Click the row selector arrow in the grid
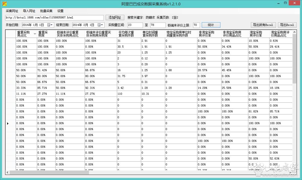The image size is (302, 180). (x=8, y=123)
